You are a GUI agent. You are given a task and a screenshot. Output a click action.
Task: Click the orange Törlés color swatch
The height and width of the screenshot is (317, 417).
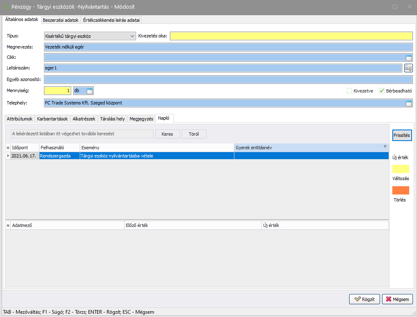click(x=401, y=190)
